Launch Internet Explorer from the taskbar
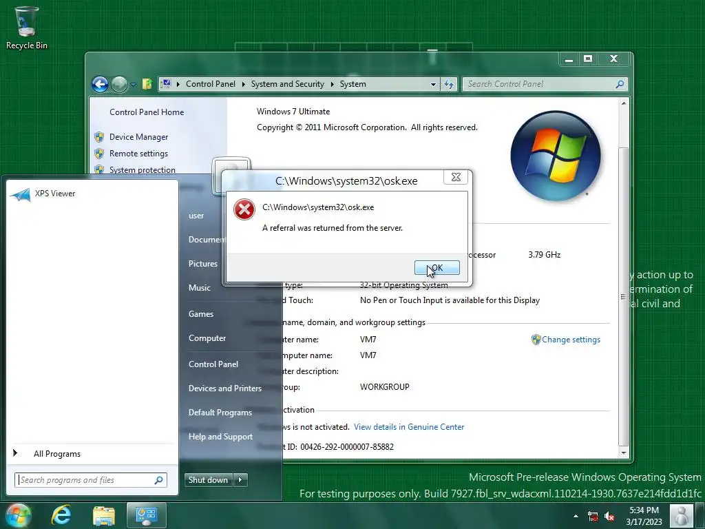 pos(61,515)
